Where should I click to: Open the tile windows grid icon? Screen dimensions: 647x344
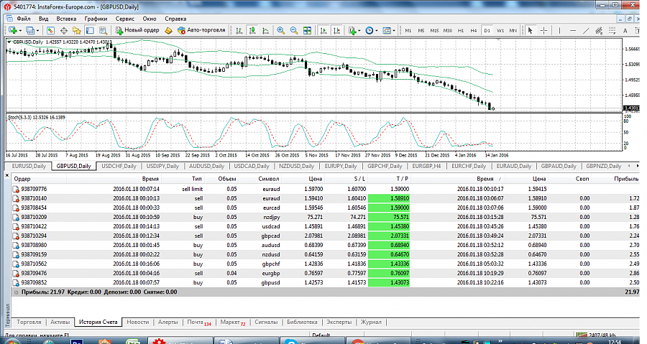pyautogui.click(x=307, y=30)
